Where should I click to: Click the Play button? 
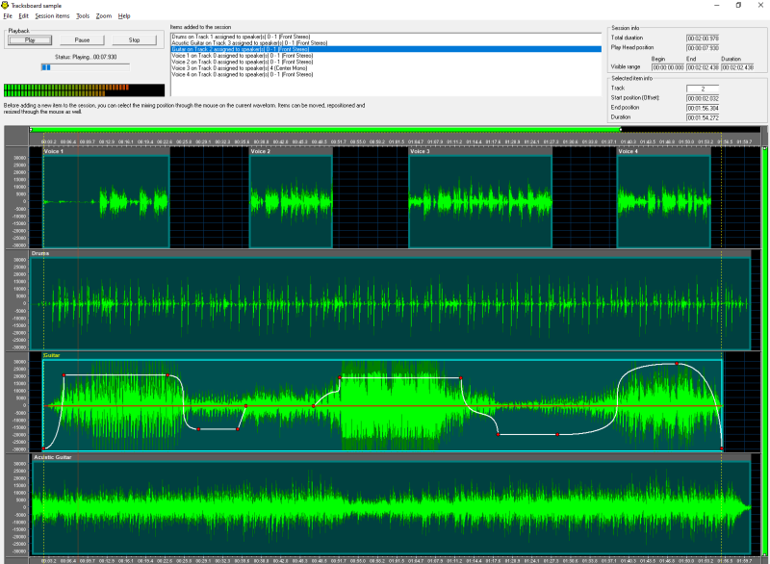[30, 40]
